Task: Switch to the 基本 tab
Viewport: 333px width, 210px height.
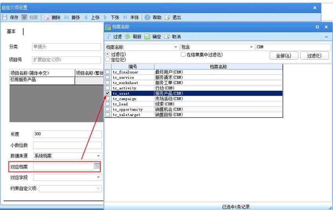Action: point(11,31)
